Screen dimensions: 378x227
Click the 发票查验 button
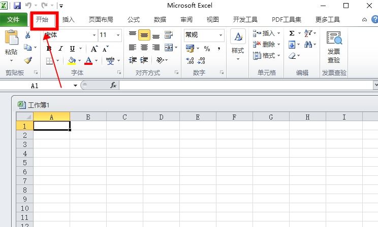[334, 47]
